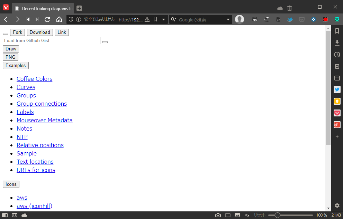Screen dimensions: 343x219
Task: Toggle images with the picture icon
Action: pos(237,215)
